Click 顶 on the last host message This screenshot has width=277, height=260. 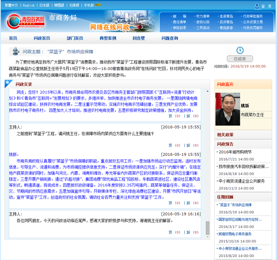click(x=170, y=232)
